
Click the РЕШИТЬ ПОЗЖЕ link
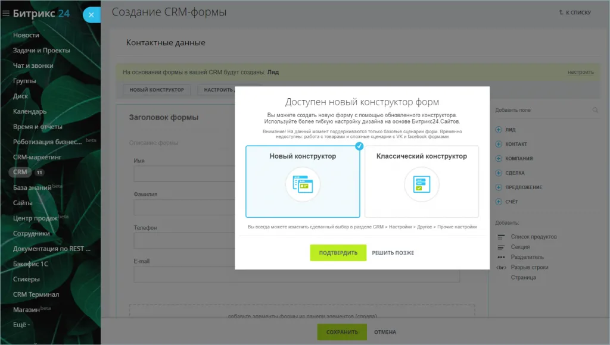click(393, 253)
